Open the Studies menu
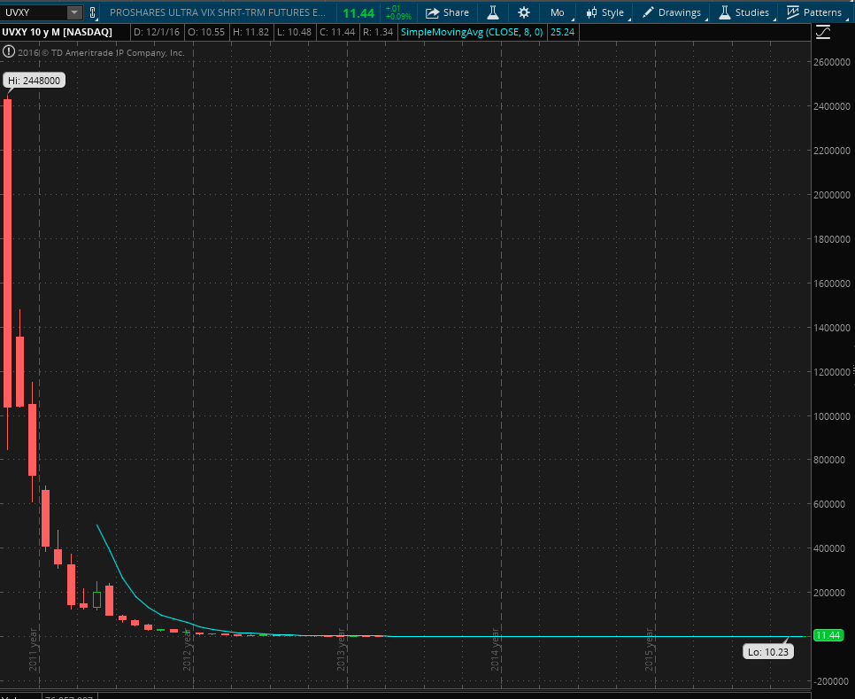Viewport: 855px width, 699px height. click(x=744, y=12)
